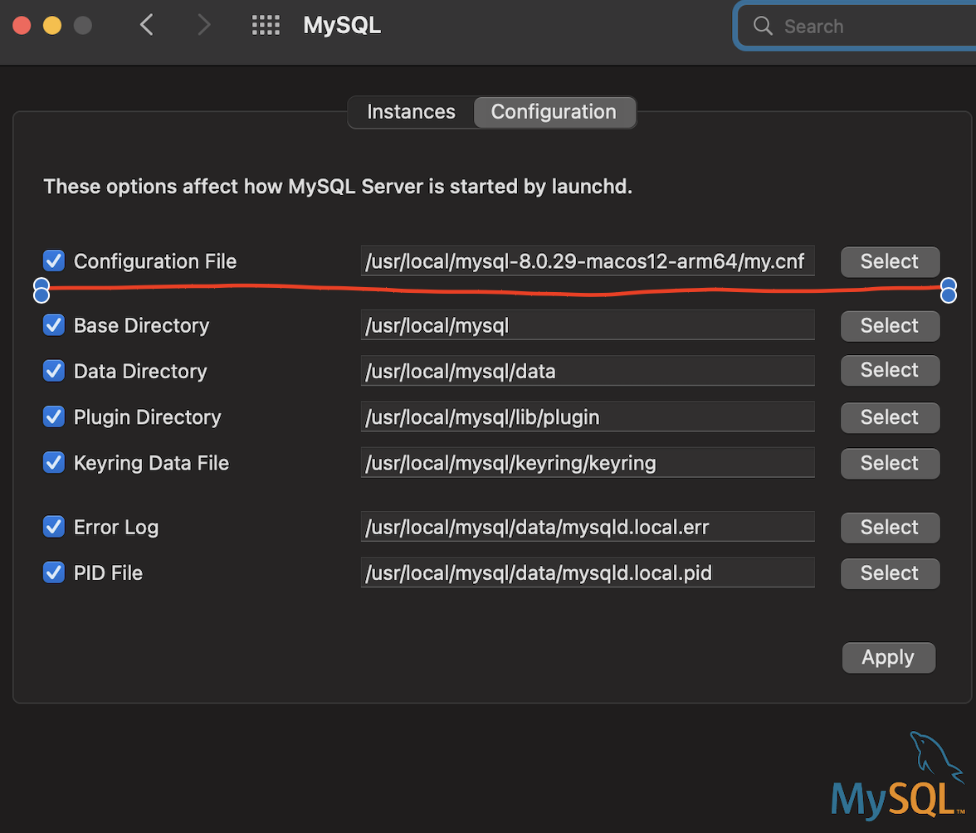
Task: Toggle the Data Directory checkbox
Action: [x=54, y=371]
